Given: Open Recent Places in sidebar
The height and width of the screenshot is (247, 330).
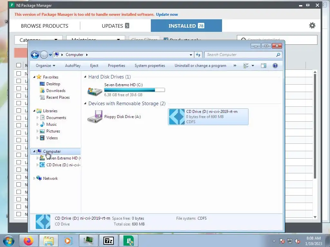Looking at the screenshot, I should coord(58,97).
